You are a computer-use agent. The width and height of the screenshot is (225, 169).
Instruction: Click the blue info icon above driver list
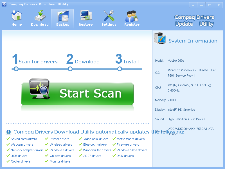coord(9,132)
